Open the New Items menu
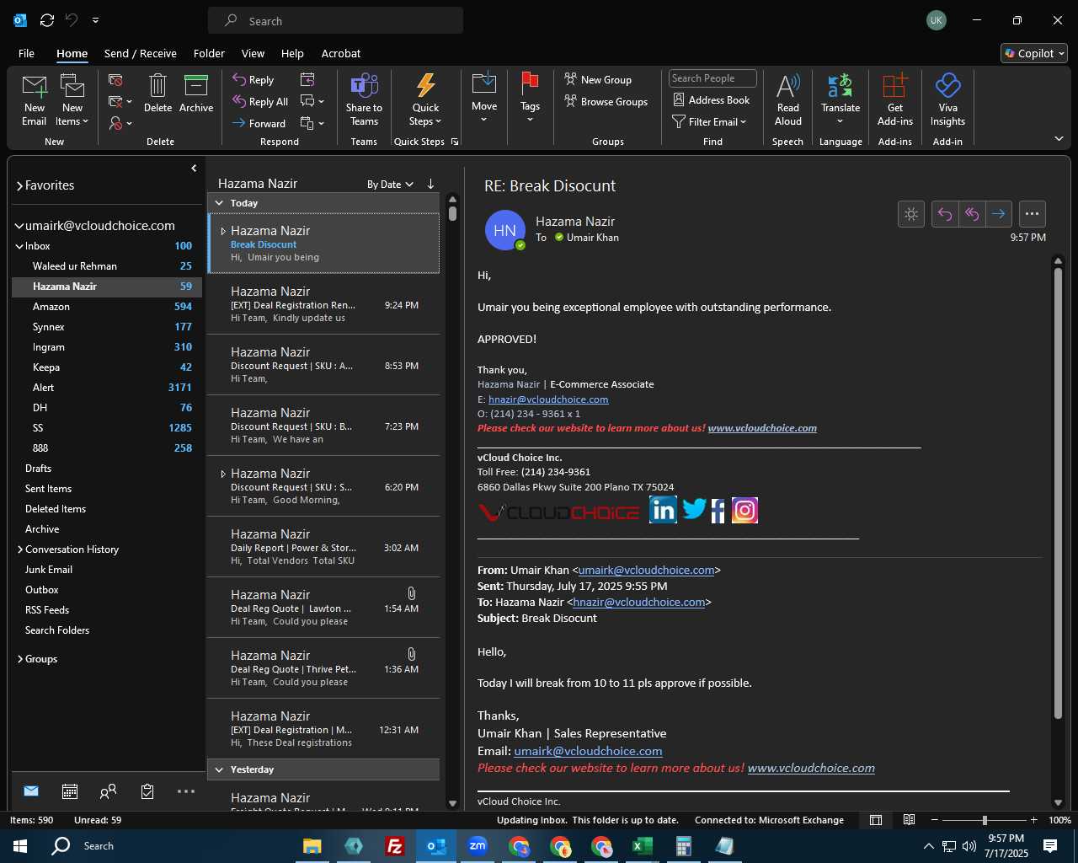Screen dimensions: 1078x863 click(x=72, y=100)
